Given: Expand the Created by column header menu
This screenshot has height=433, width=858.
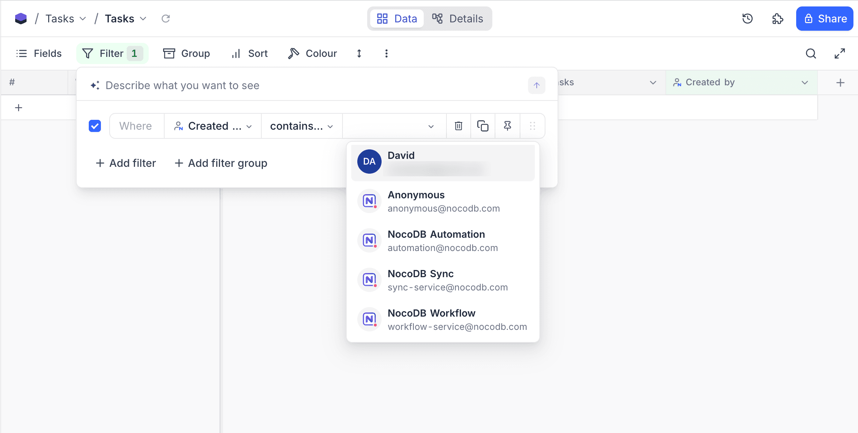Looking at the screenshot, I should [805, 82].
